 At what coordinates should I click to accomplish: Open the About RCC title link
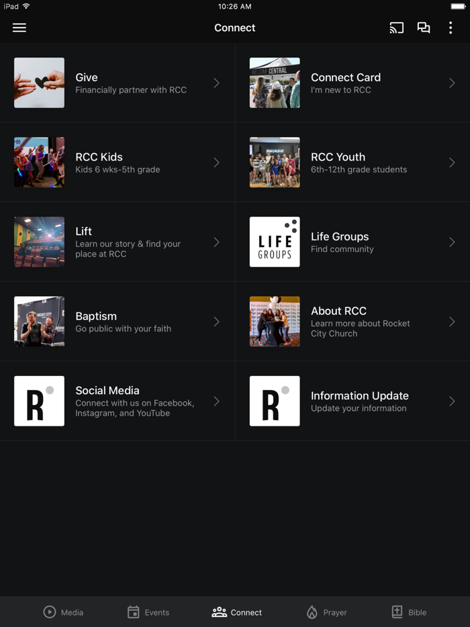tap(338, 311)
